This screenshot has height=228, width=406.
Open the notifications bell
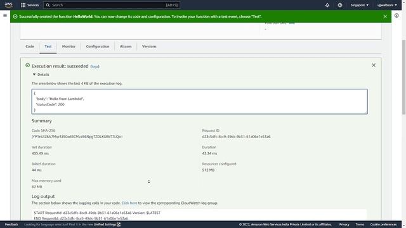click(327, 5)
